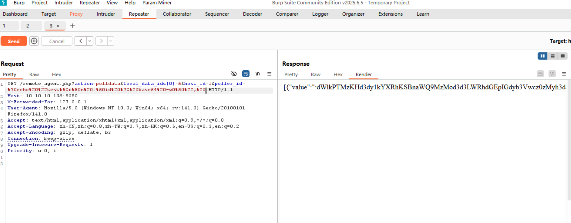This screenshot has height=223, width=571.
Task: Switch to the Decoder tab
Action: (x=252, y=14)
